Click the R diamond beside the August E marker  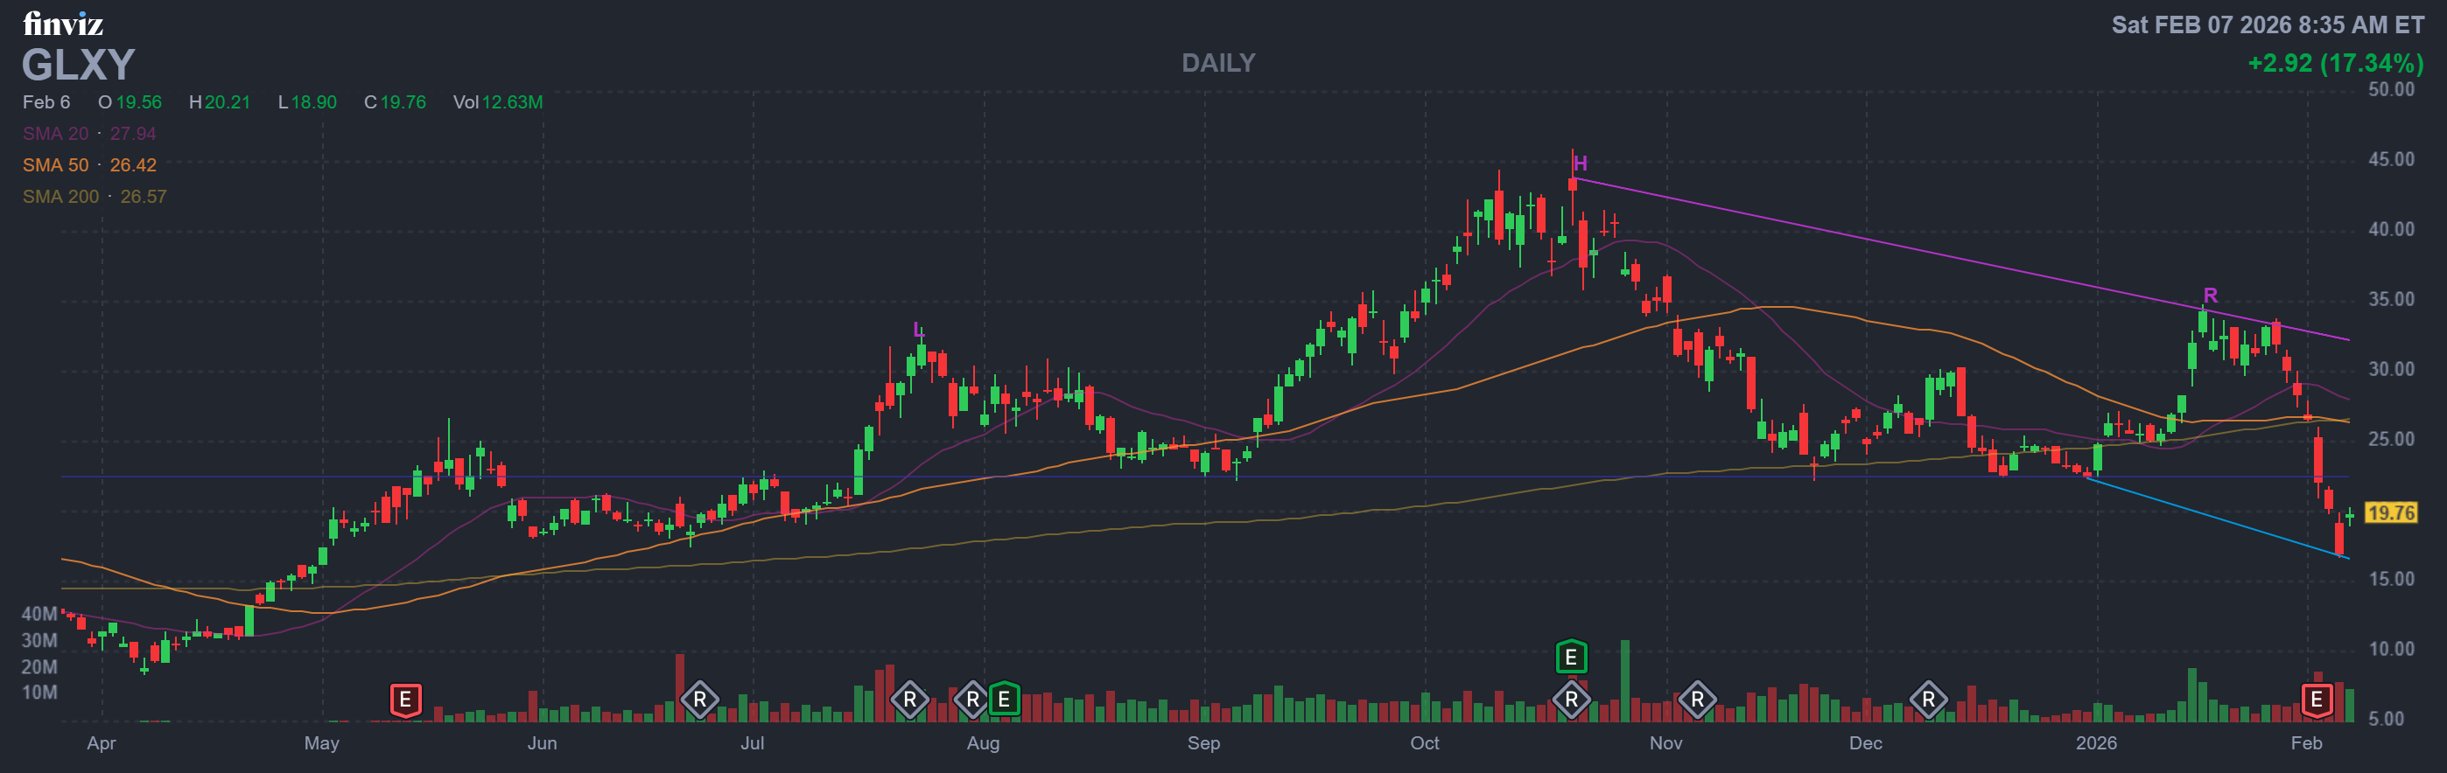(971, 700)
